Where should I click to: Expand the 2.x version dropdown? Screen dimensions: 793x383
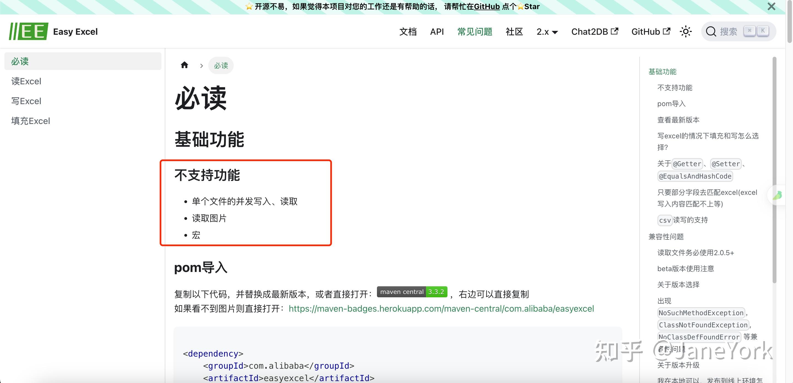[x=547, y=31]
